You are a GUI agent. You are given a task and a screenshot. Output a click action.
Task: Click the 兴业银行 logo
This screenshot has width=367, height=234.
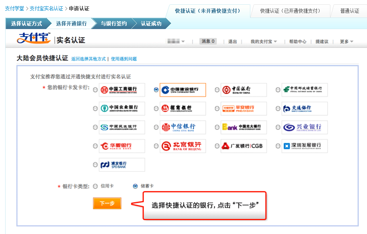click(x=305, y=127)
